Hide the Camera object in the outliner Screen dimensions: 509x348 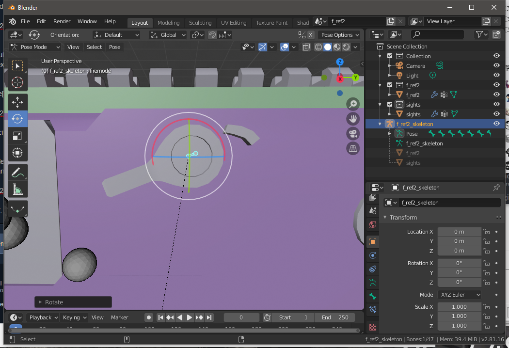[496, 66]
